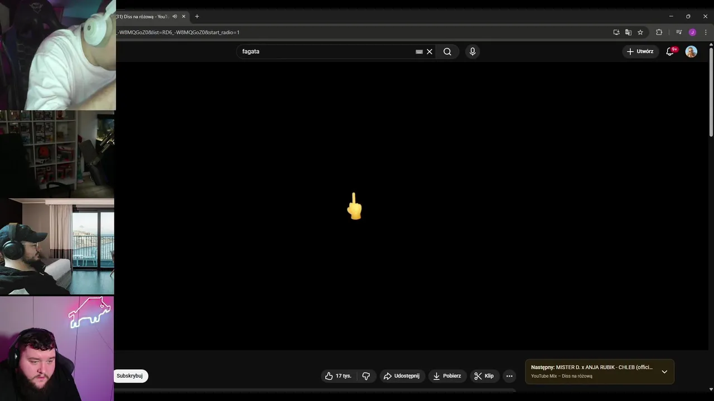Screen dimensions: 714x401
Task: Start voice search with microphone icon
Action: (x=472, y=51)
